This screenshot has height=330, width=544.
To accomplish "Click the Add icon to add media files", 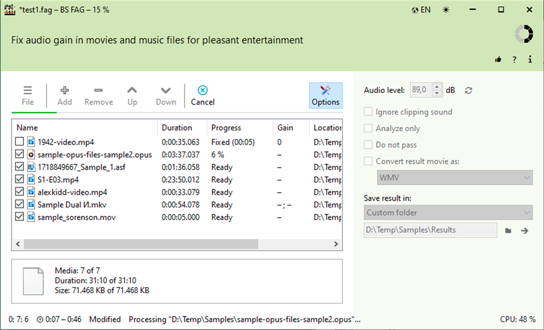I will coord(64,94).
